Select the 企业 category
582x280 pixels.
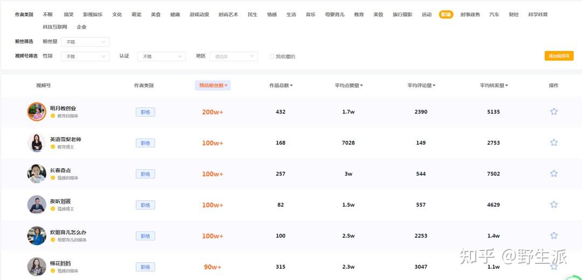click(82, 27)
